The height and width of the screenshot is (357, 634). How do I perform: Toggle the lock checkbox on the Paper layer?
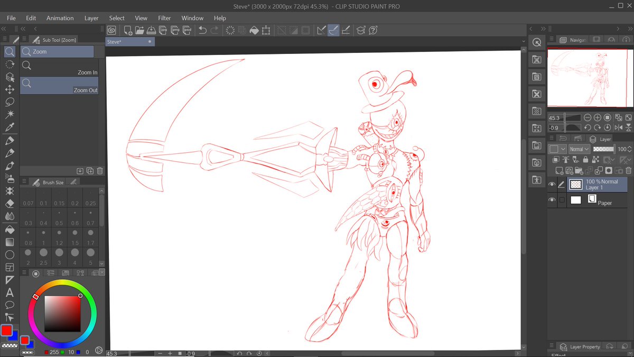click(562, 200)
